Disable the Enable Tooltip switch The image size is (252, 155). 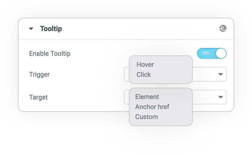click(212, 53)
